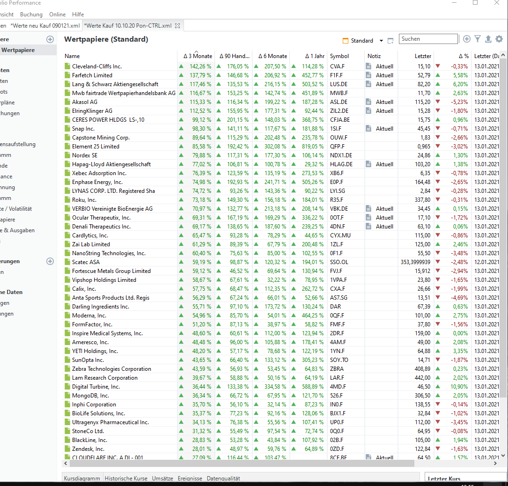Select the Zebra Technologies Corporation row
508x486 pixels.
[x=281, y=369]
